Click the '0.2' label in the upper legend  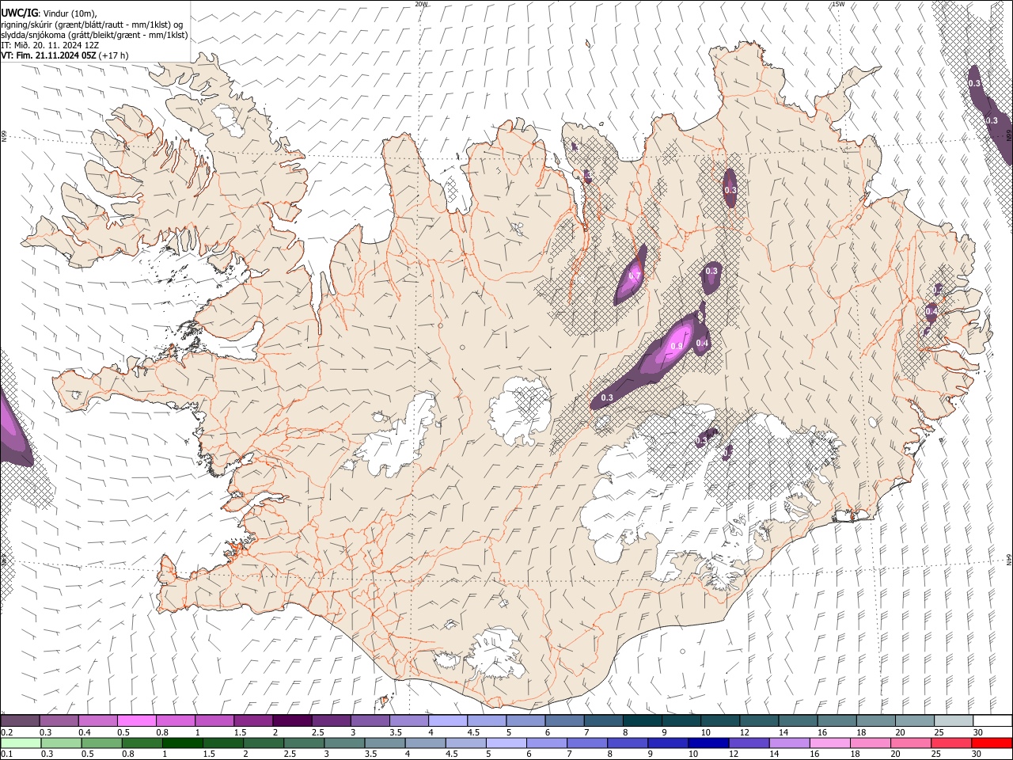pyautogui.click(x=7, y=732)
